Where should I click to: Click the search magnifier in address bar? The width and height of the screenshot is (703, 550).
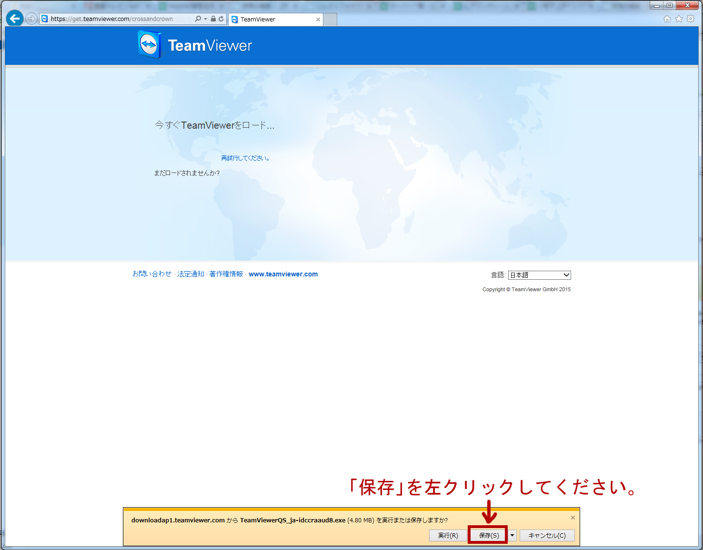[x=198, y=19]
